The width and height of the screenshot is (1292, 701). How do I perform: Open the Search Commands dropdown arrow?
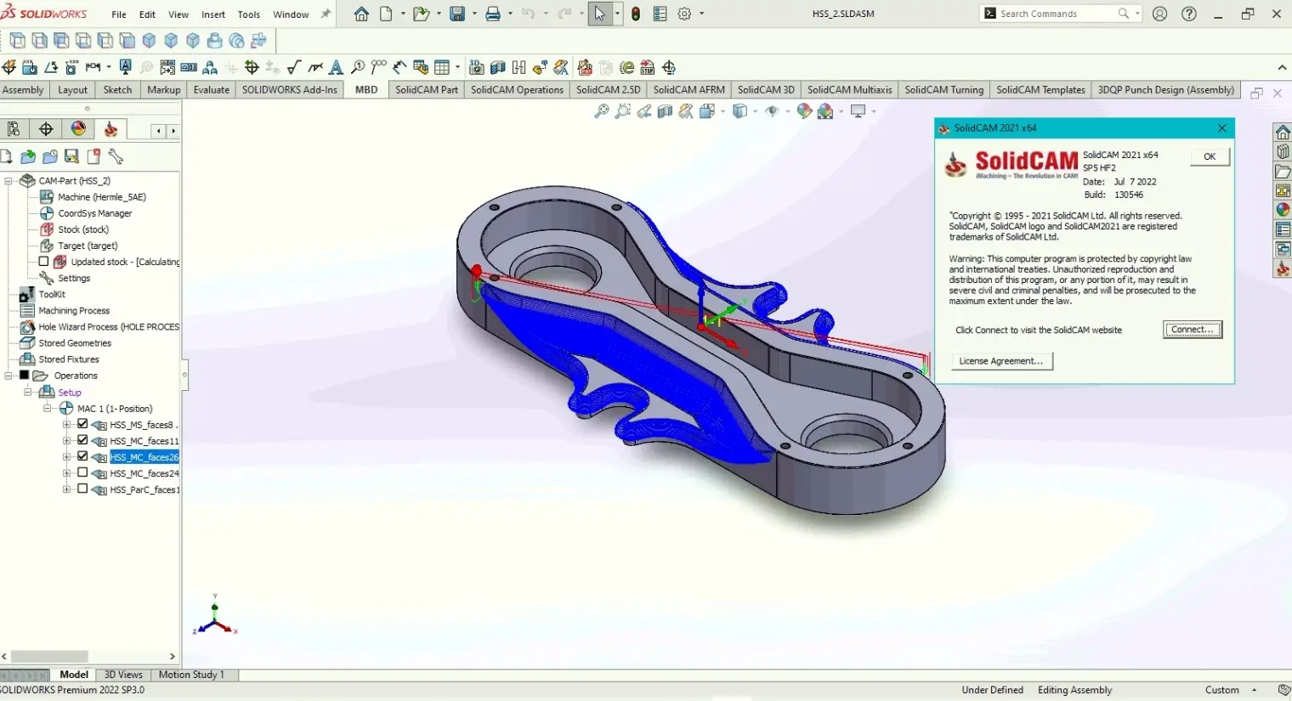(x=1137, y=14)
